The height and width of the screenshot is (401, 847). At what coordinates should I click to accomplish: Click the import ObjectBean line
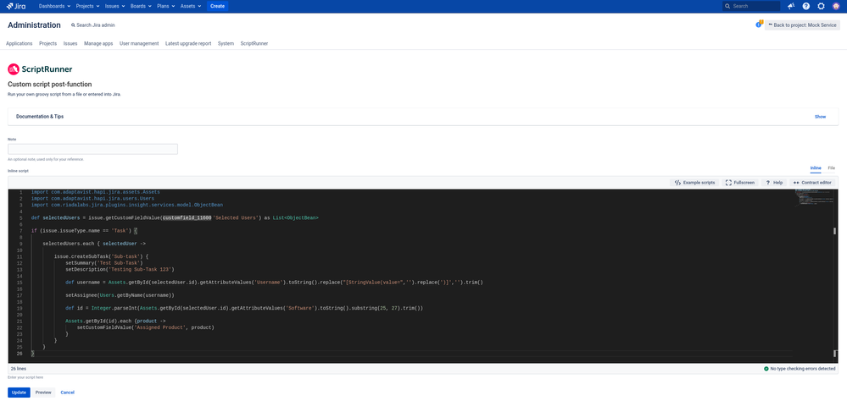pos(127,205)
